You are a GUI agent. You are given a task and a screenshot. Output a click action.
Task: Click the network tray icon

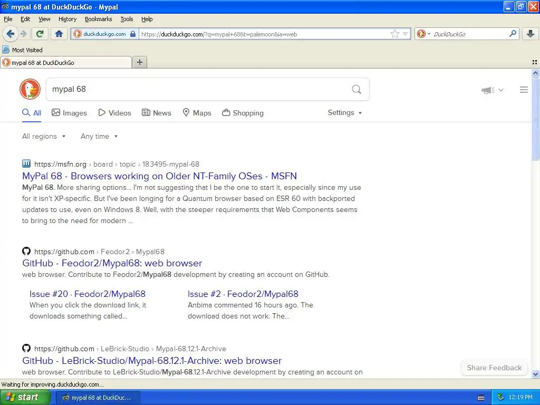tap(501, 397)
